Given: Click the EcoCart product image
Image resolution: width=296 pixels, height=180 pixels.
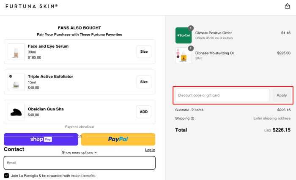Looking at the screenshot, I should tap(184, 35).
